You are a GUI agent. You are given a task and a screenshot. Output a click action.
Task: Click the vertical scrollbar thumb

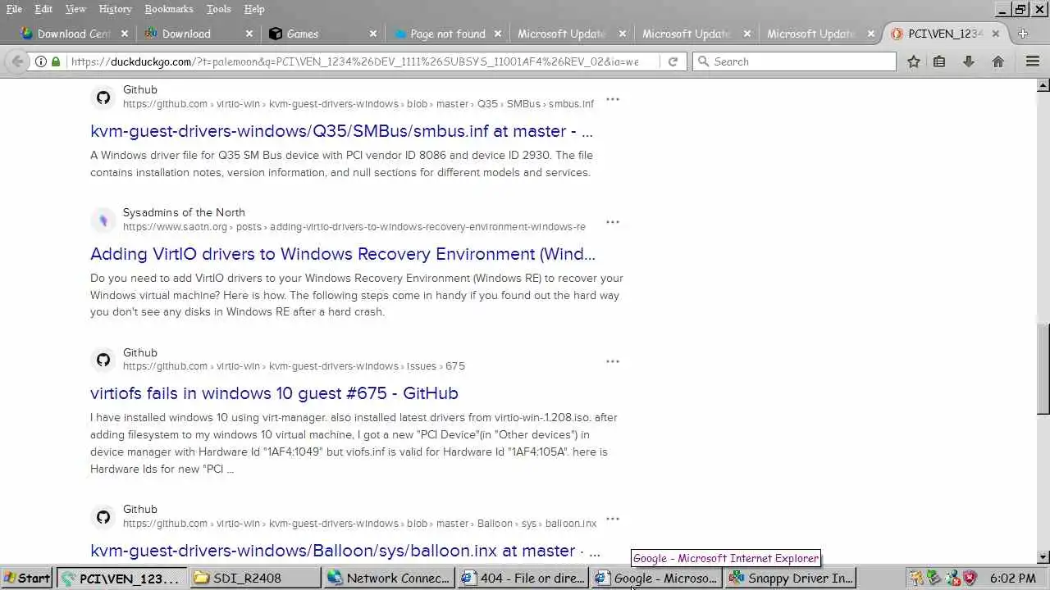click(x=1043, y=369)
